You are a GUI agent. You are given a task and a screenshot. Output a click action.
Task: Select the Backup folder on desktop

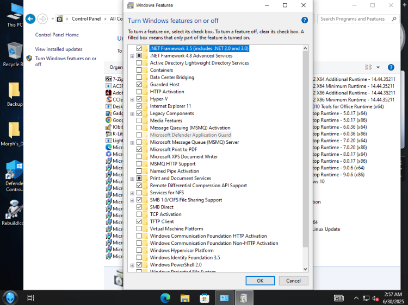point(14,94)
